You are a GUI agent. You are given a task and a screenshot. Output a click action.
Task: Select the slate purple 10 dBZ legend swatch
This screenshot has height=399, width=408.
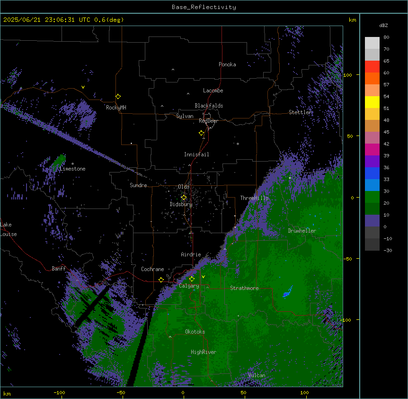pyautogui.click(x=372, y=221)
